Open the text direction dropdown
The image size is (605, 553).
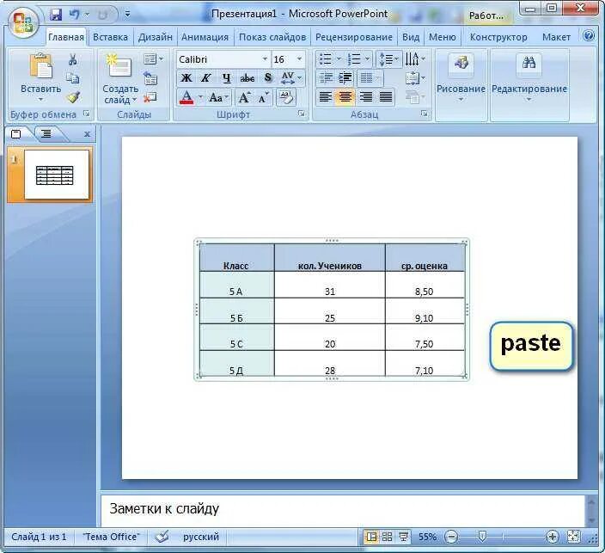tap(415, 59)
